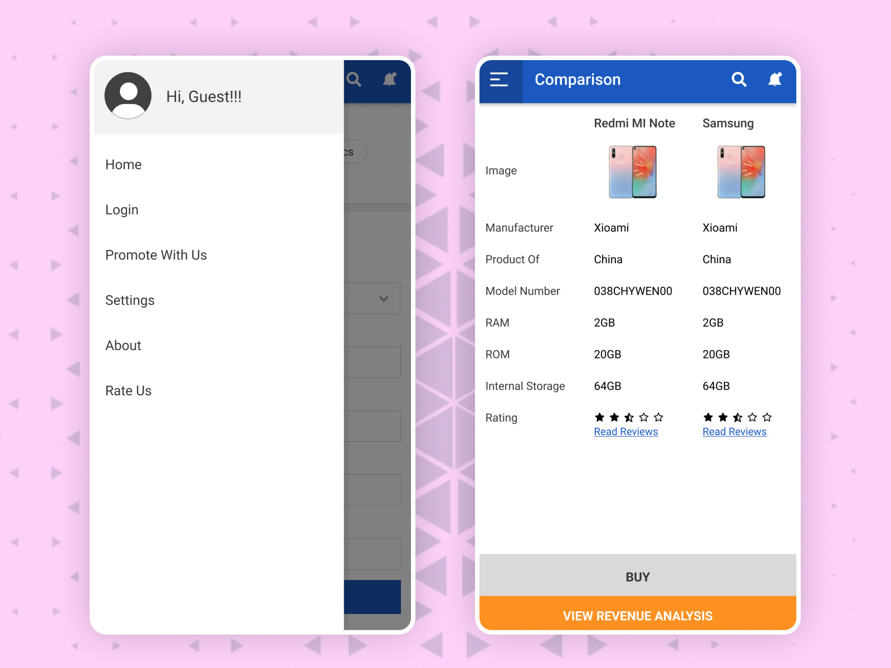Tap the search icon on the left screen

(354, 80)
